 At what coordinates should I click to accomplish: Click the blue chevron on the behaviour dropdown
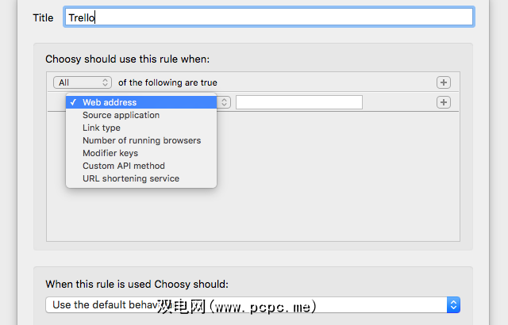[453, 305]
